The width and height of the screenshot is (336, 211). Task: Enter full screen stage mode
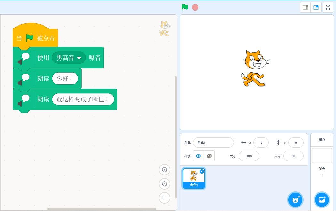(x=328, y=7)
